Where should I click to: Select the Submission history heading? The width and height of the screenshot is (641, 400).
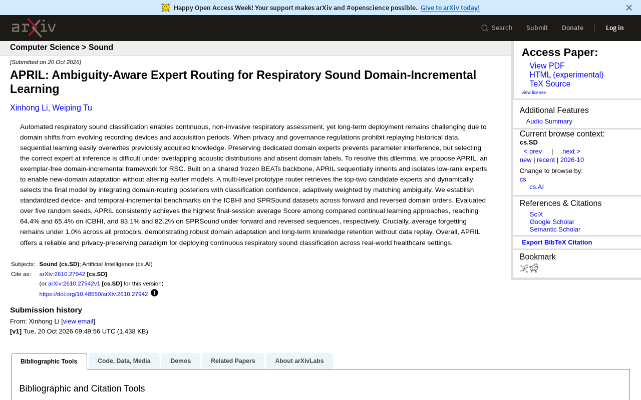point(46,310)
